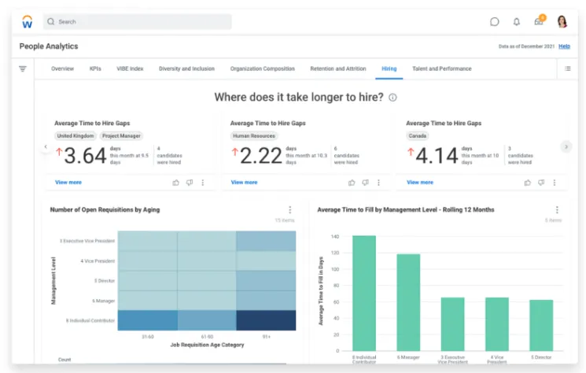Open the inbox icon with badge

(x=539, y=21)
